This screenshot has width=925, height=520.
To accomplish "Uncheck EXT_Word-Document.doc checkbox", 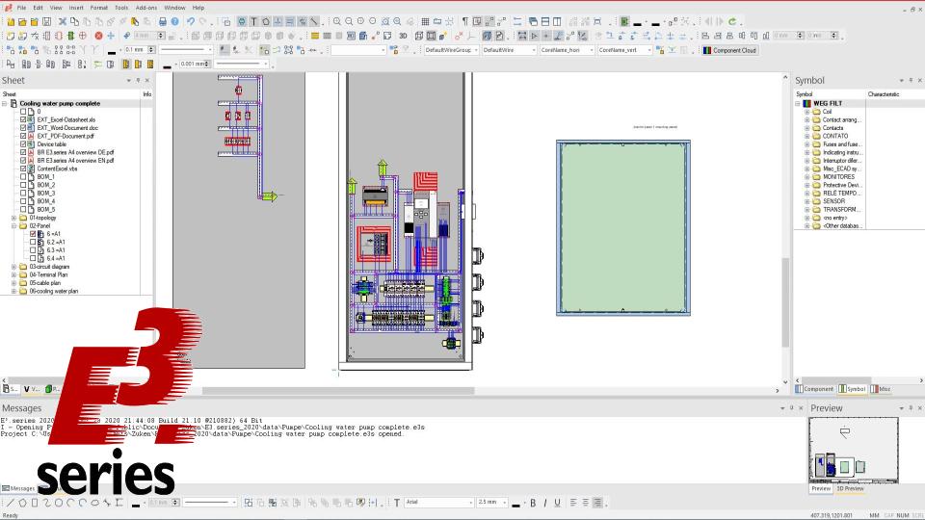I will click(x=23, y=128).
